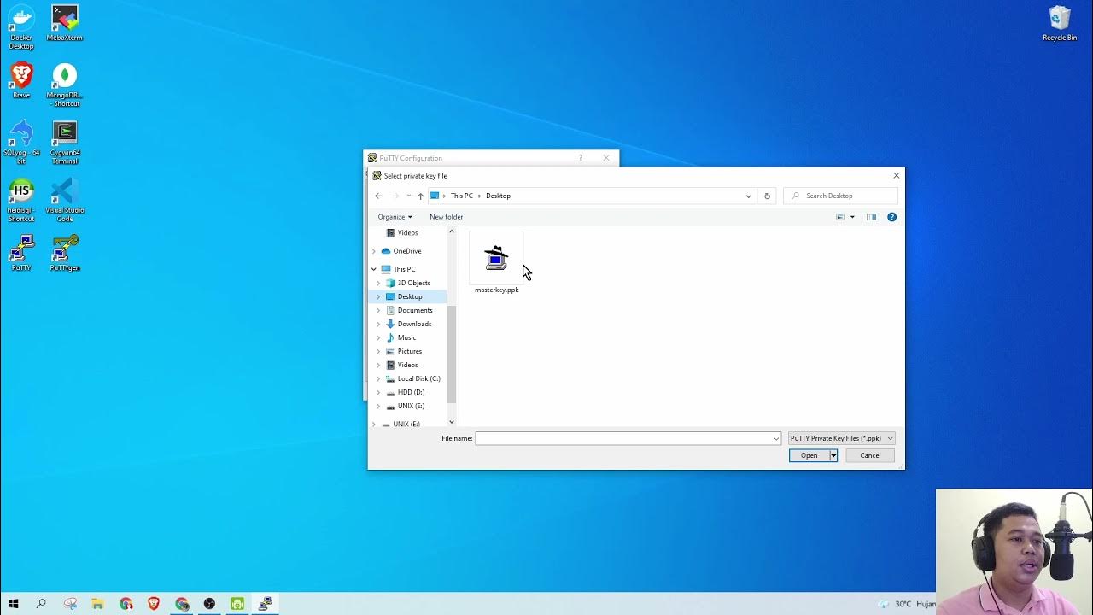Select Pictures folder in tree

409,351
